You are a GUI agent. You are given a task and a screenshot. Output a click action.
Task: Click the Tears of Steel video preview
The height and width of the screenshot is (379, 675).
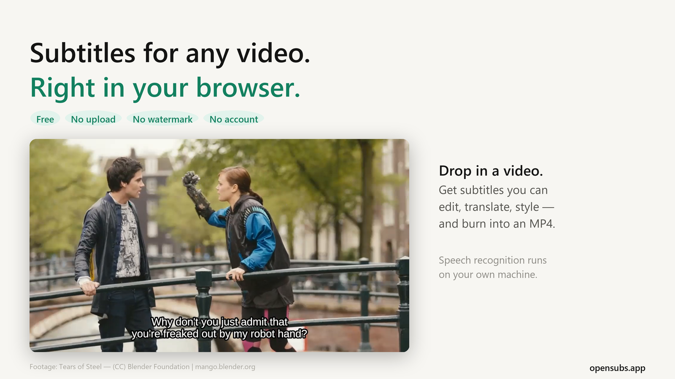(219, 246)
